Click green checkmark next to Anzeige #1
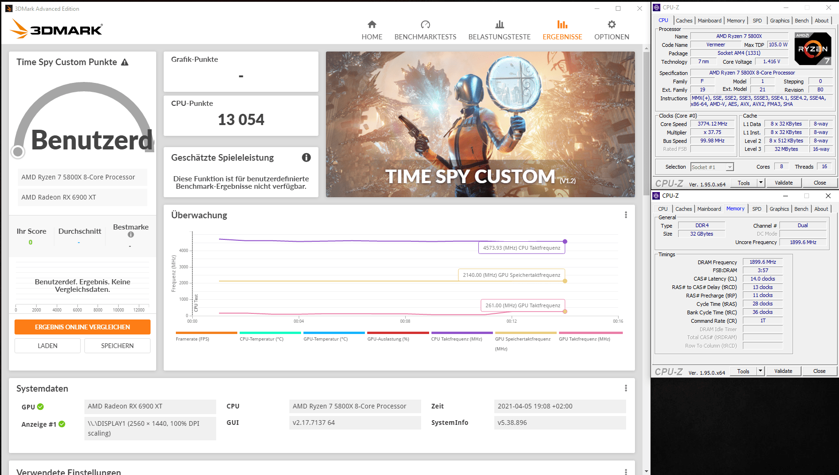Image resolution: width=839 pixels, height=475 pixels. (62, 424)
